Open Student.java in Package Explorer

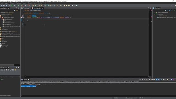point(8,24)
